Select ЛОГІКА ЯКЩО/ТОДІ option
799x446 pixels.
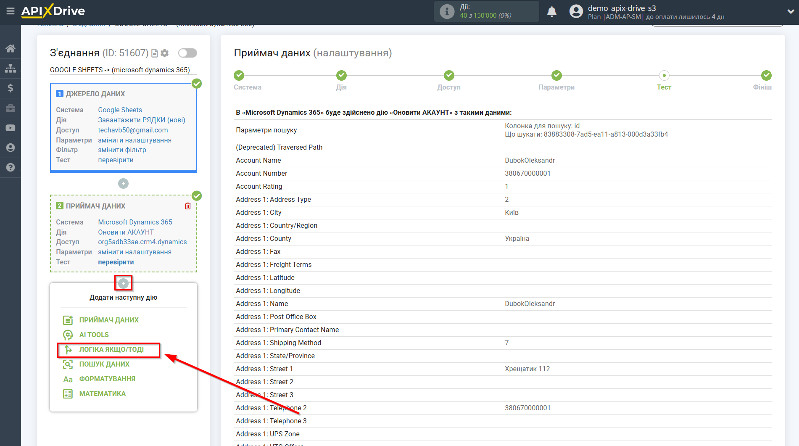tap(111, 349)
